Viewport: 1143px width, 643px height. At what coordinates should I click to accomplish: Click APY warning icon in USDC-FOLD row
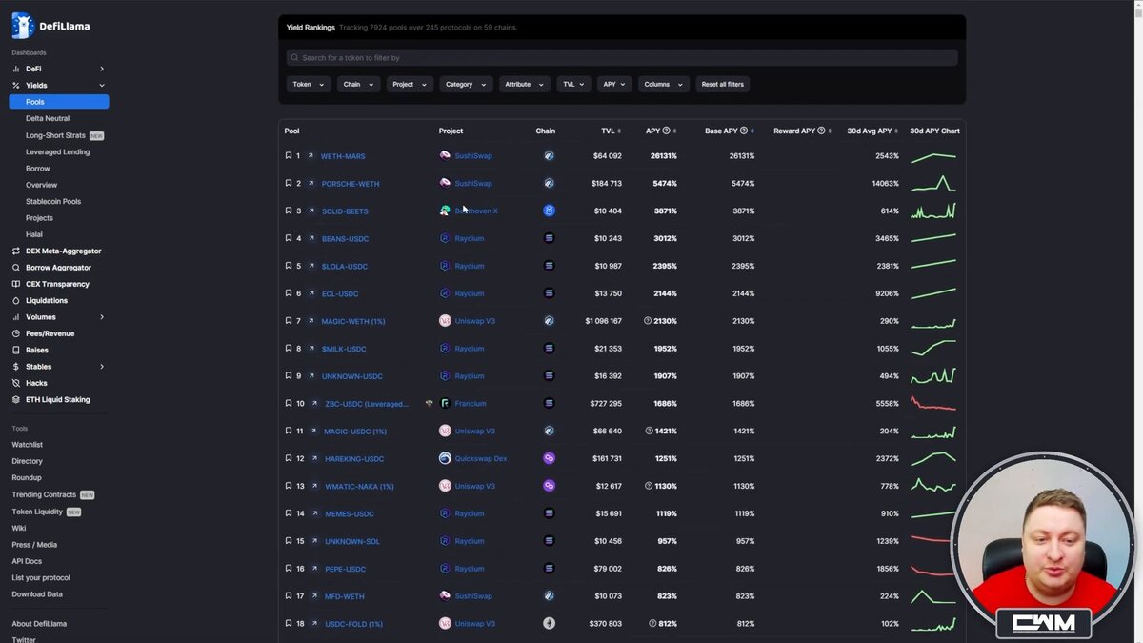[652, 624]
